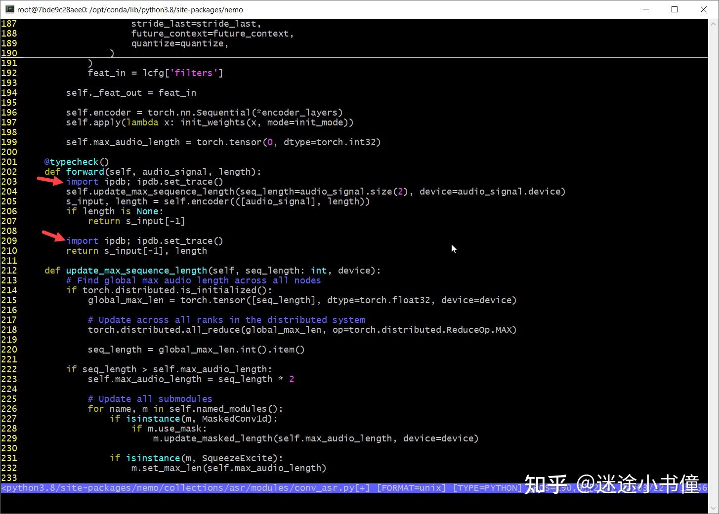Viewport: 719px width, 514px height.
Task: Click 'global_max_len = torch.tensor' line
Action: click(x=302, y=300)
